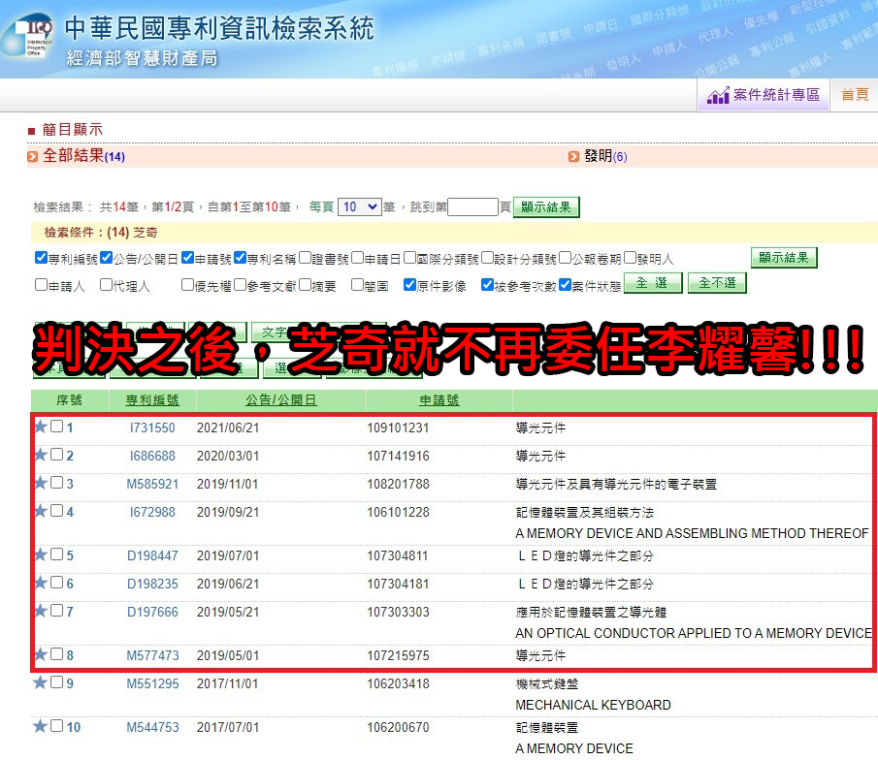Open patent link I686688

(x=152, y=457)
